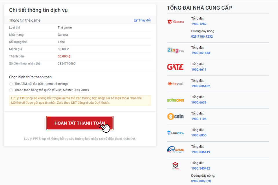Call Garena hotline 1900.1282

click(x=199, y=24)
